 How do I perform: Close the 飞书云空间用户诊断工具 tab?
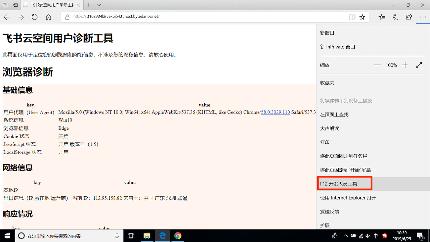click(78, 5)
